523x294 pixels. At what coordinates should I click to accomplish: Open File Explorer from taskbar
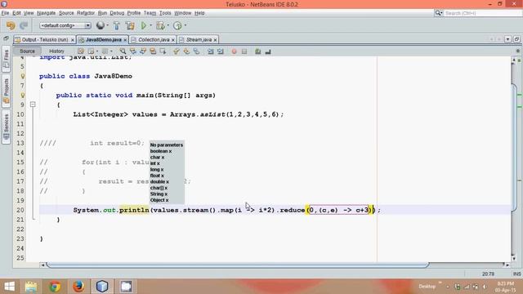click(31, 287)
